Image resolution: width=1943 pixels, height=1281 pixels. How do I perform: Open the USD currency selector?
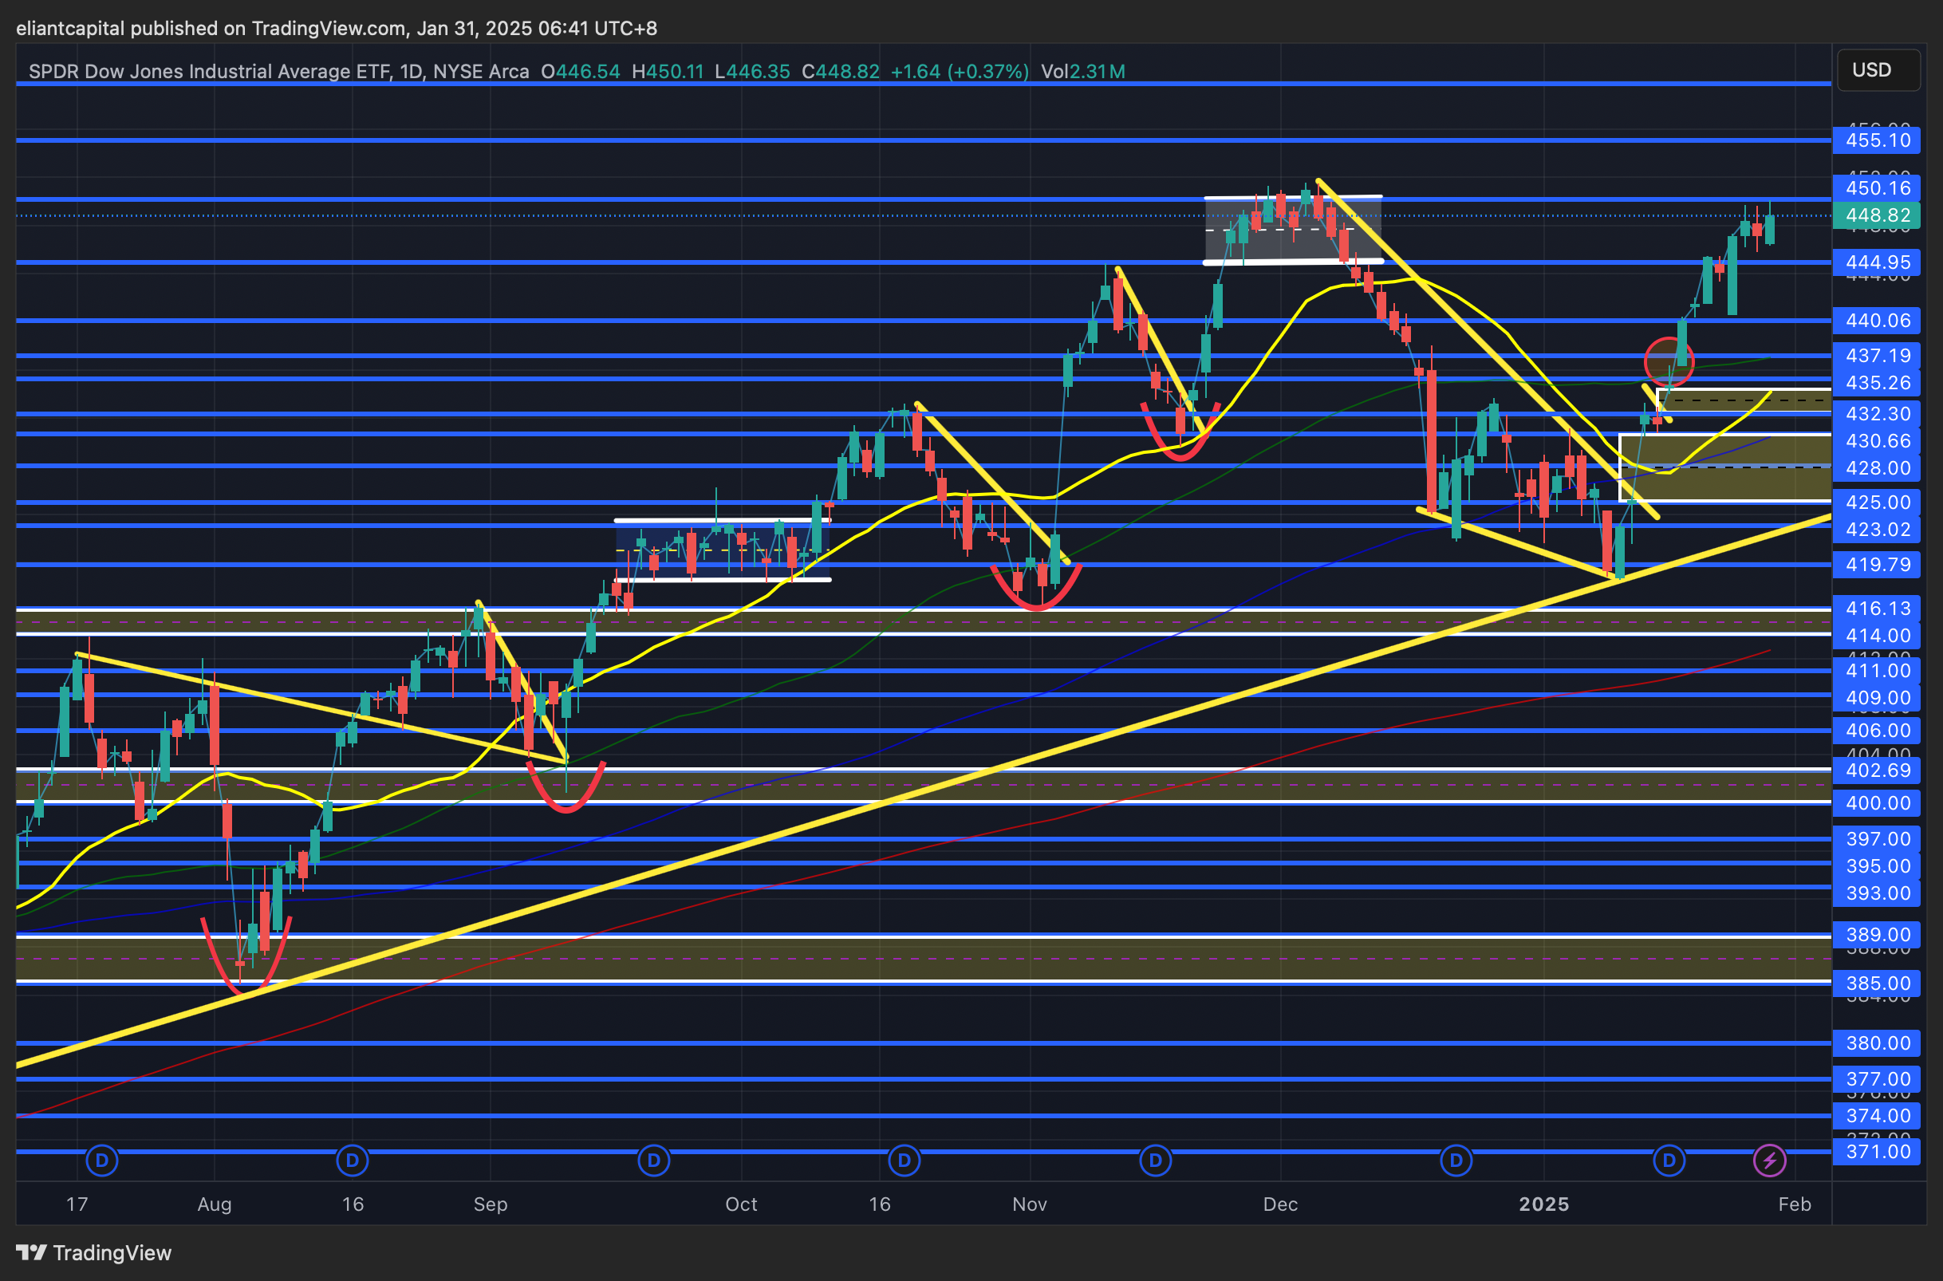tap(1878, 70)
